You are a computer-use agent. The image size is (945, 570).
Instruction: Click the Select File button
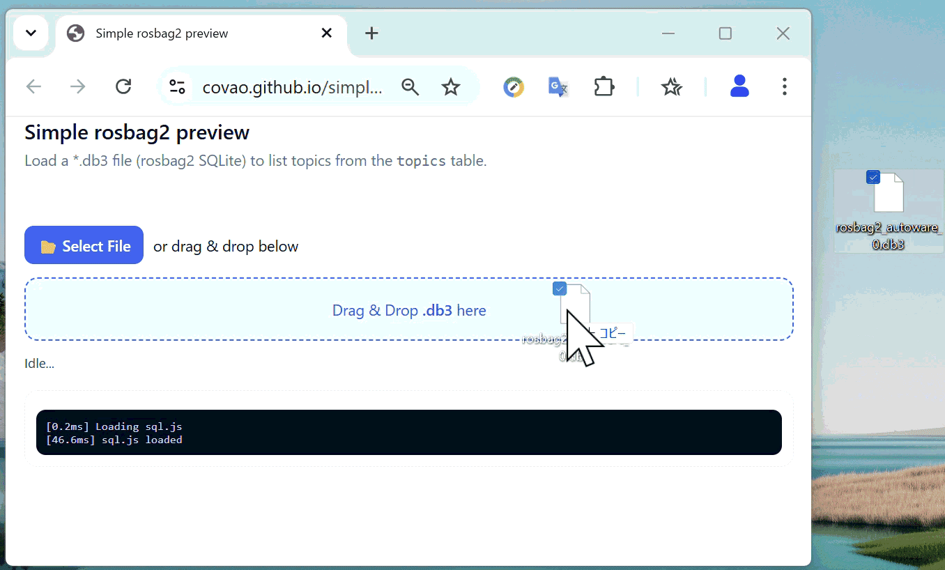click(x=84, y=245)
